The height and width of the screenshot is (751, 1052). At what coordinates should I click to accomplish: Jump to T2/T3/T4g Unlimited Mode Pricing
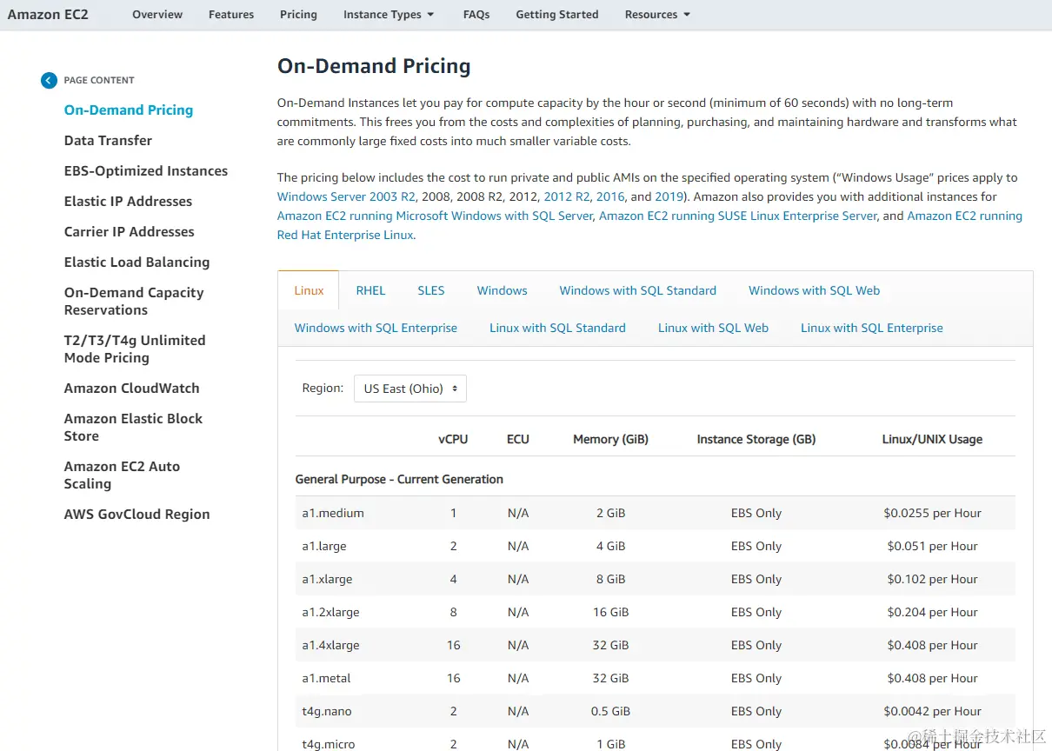click(x=135, y=349)
